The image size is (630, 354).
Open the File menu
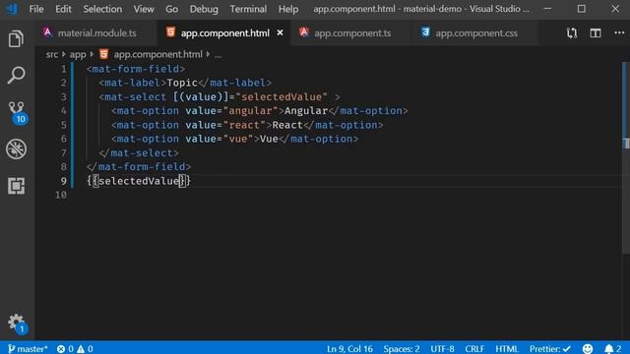pos(36,9)
